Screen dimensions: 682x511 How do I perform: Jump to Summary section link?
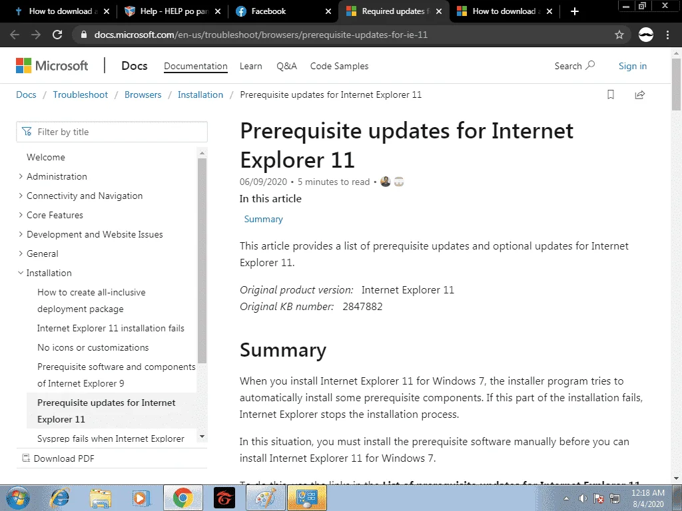[x=264, y=219]
